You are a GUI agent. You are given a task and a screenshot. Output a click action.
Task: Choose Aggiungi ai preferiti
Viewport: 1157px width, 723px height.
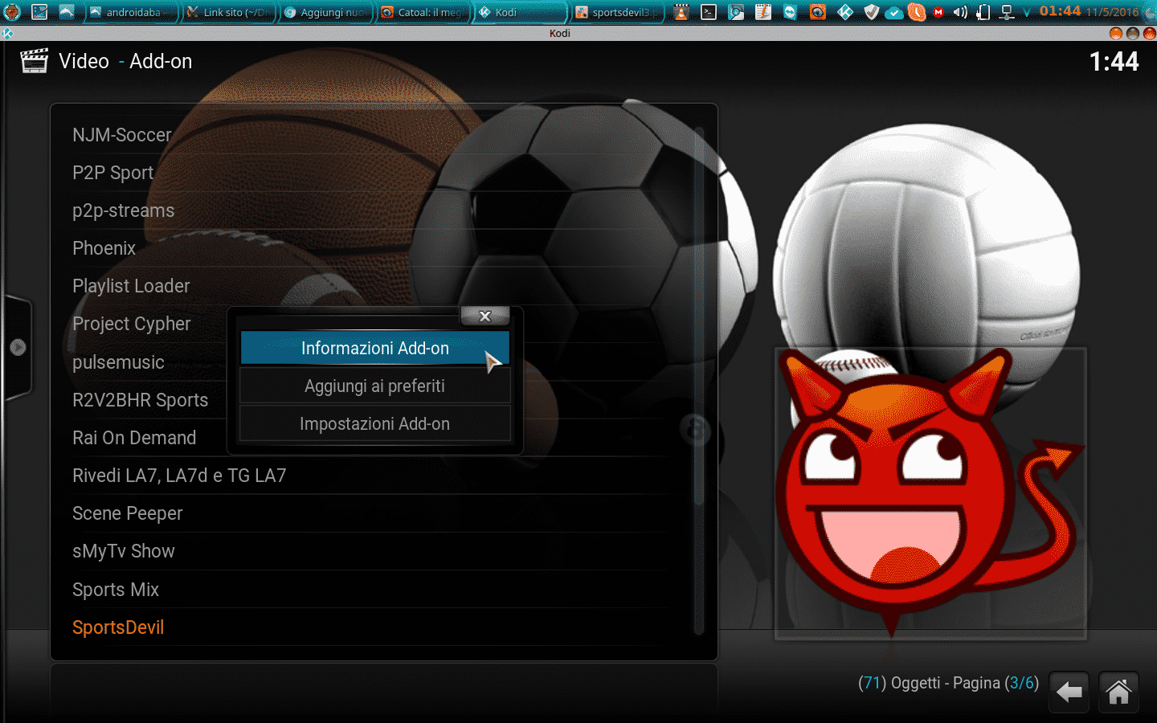375,386
